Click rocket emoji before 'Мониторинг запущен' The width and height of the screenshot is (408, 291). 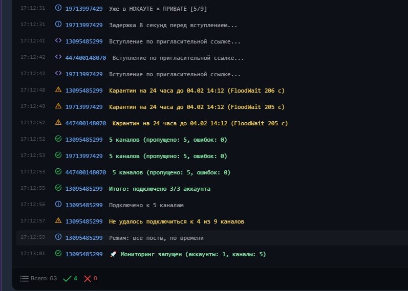pos(113,254)
